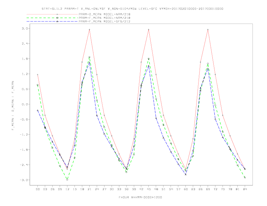Click y-axis tick label 0.0

(24, 104)
